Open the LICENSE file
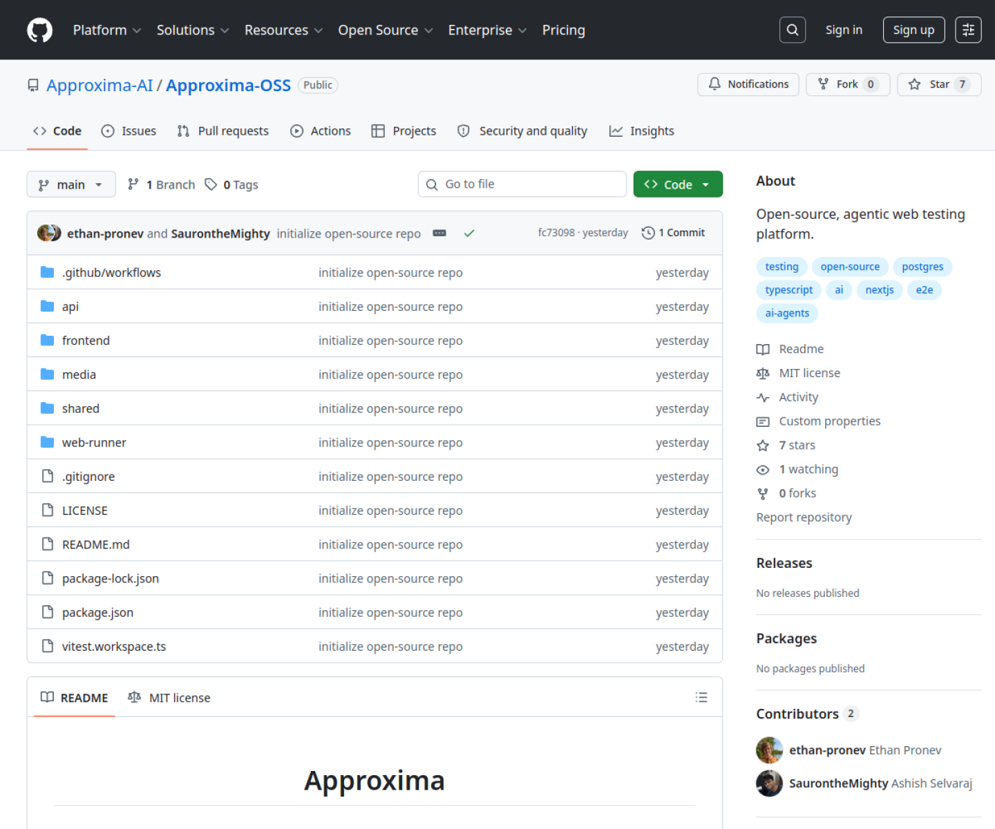This screenshot has width=995, height=829. point(85,511)
